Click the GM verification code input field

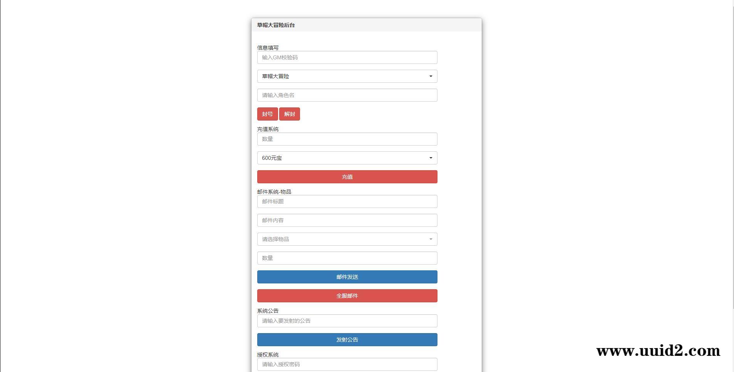(347, 57)
